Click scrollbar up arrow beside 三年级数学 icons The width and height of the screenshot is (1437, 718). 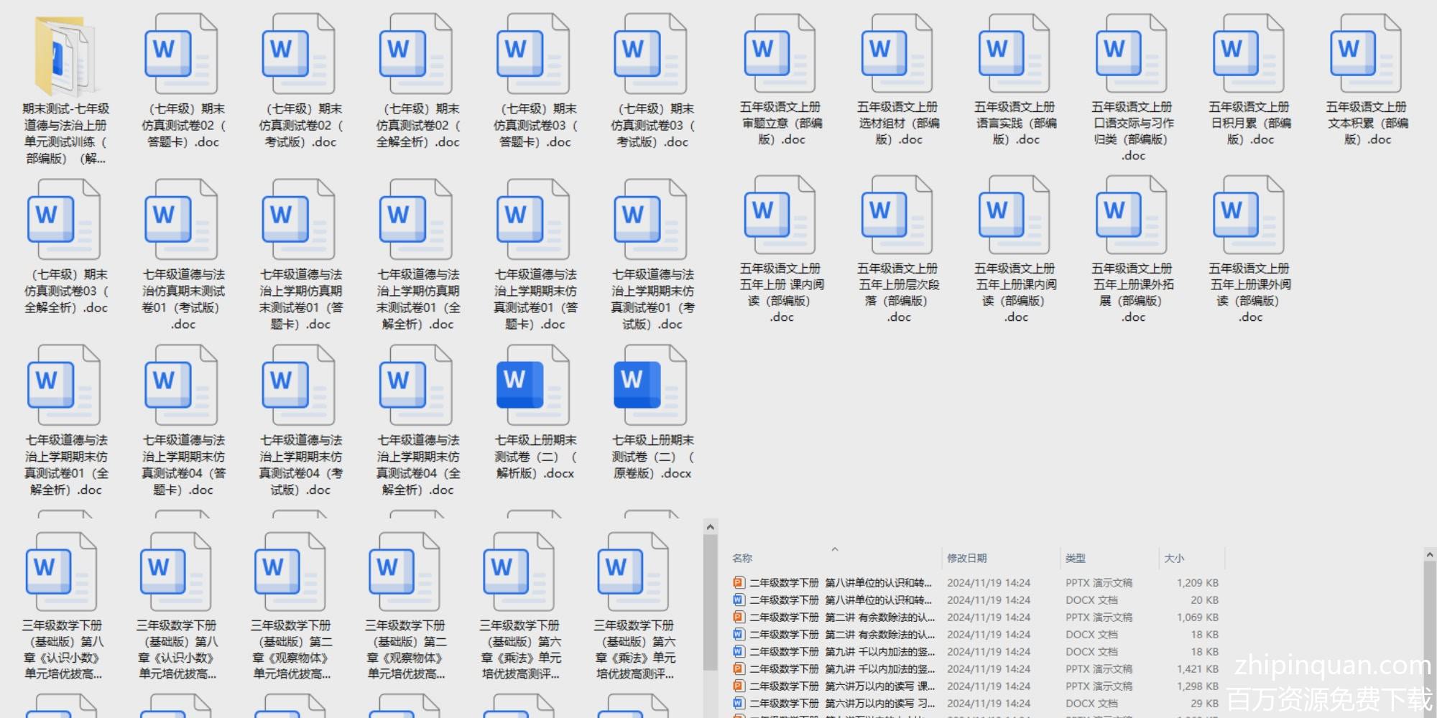[x=710, y=528]
